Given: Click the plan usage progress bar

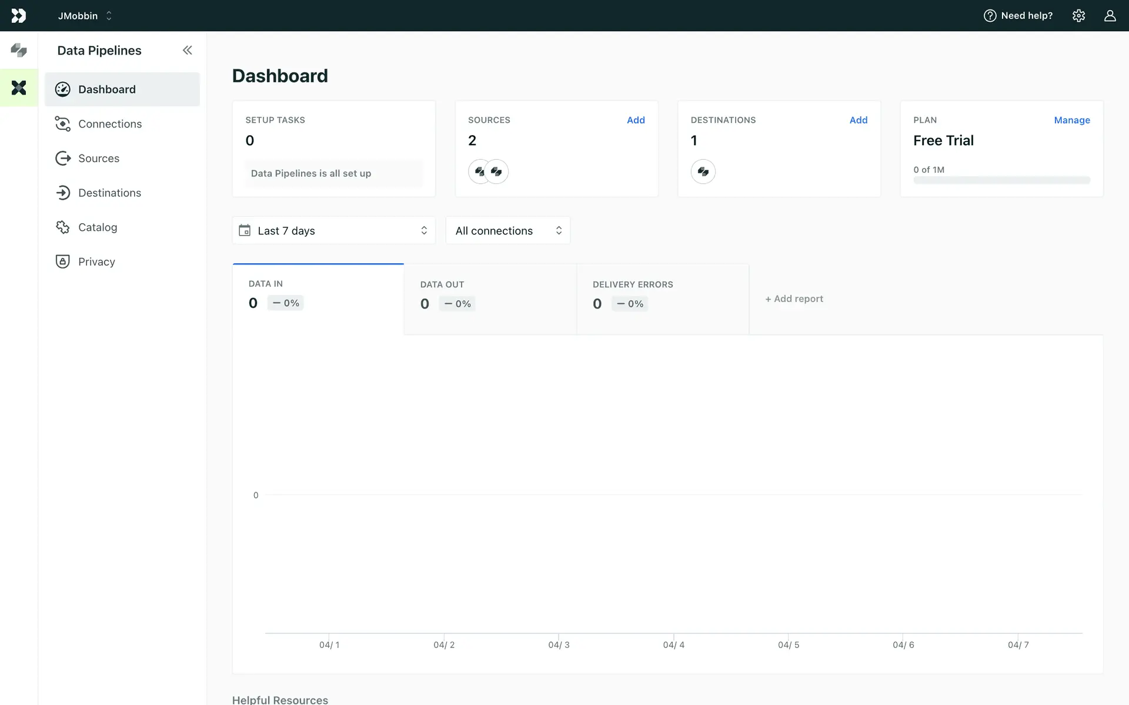Looking at the screenshot, I should (x=1001, y=180).
